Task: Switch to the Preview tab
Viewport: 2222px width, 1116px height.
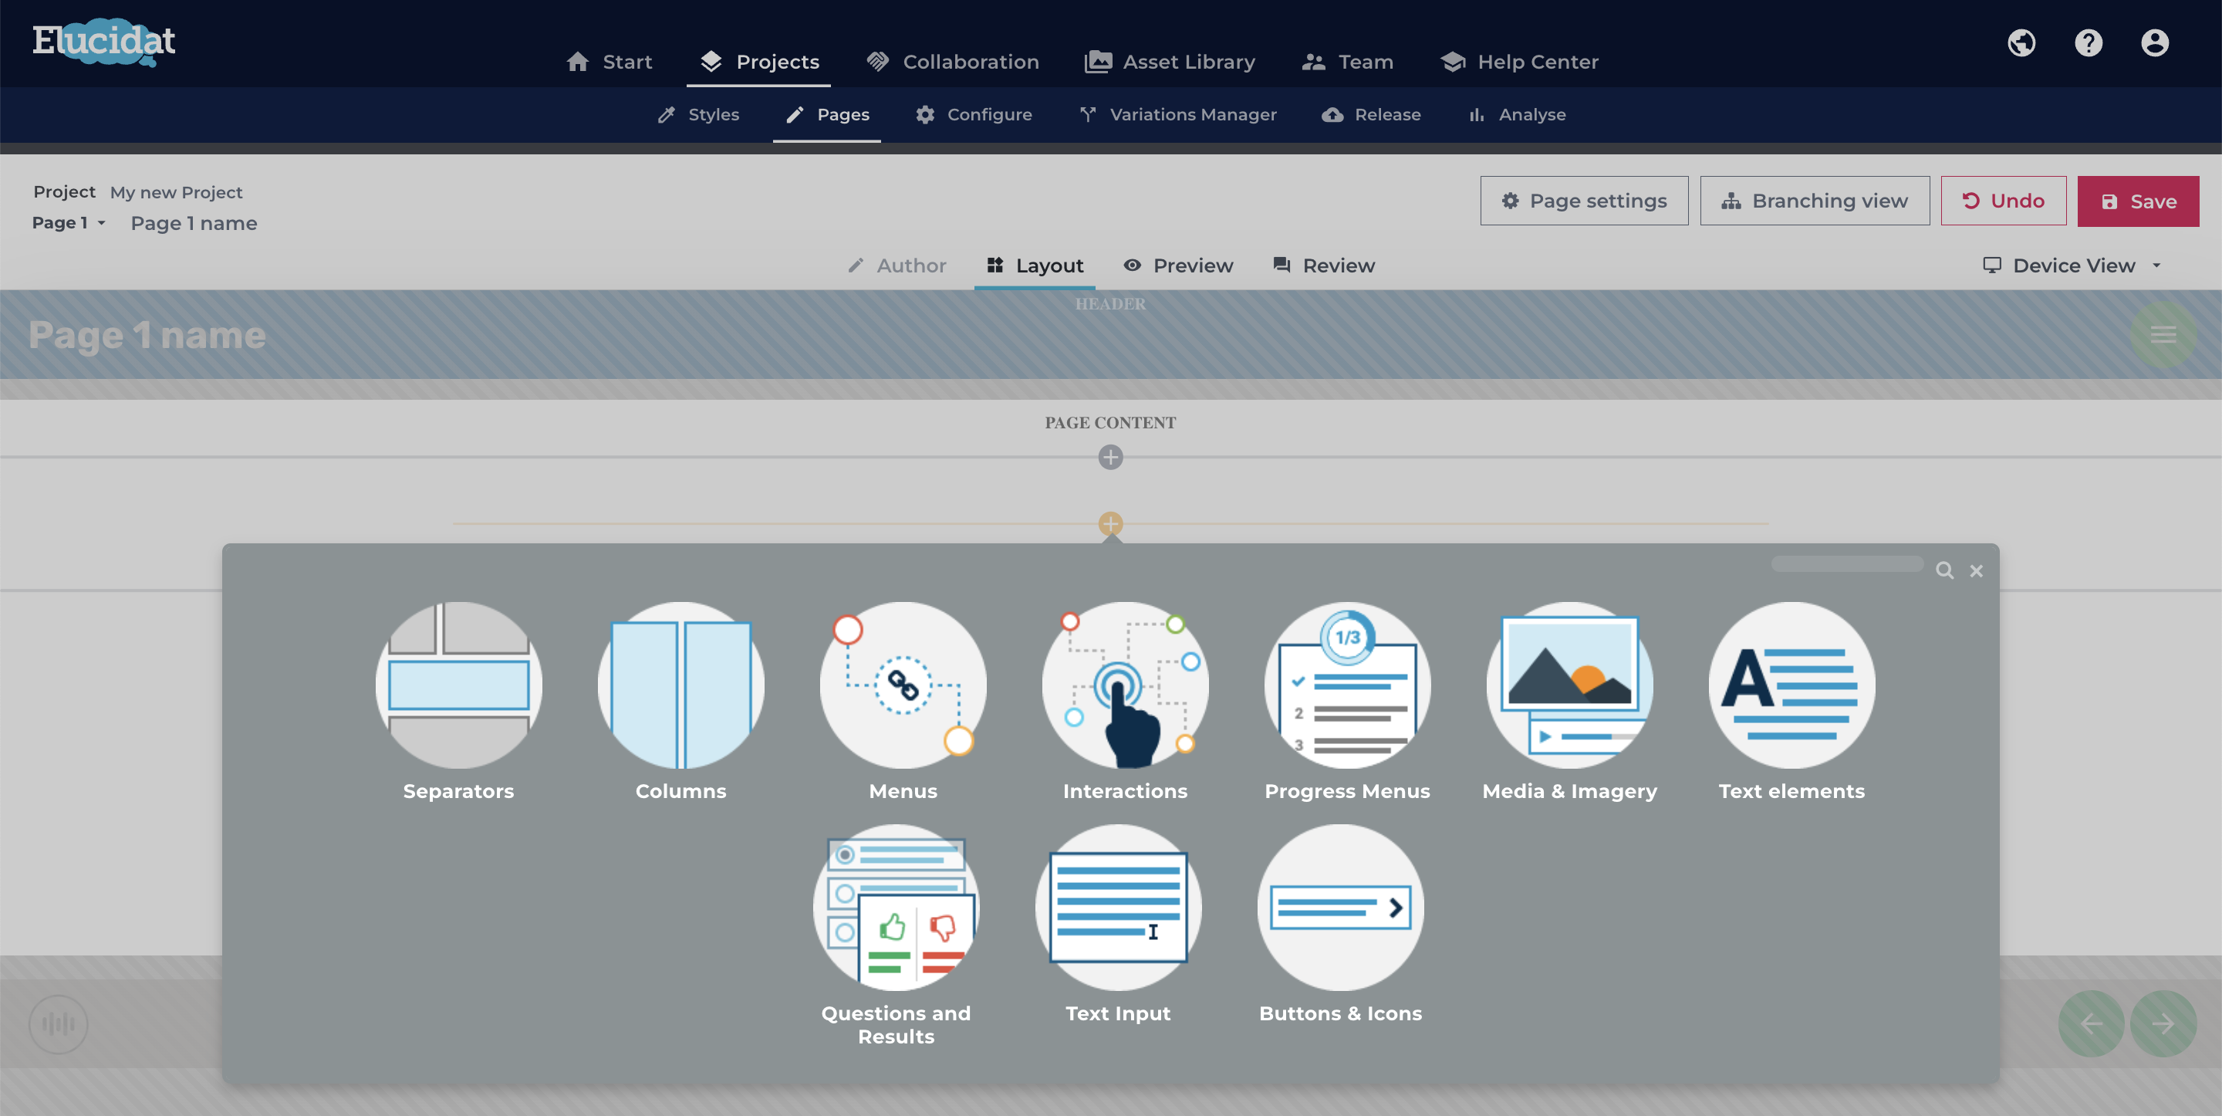Action: [1177, 265]
